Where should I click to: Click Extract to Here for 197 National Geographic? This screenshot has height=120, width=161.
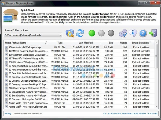coord(141,58)
